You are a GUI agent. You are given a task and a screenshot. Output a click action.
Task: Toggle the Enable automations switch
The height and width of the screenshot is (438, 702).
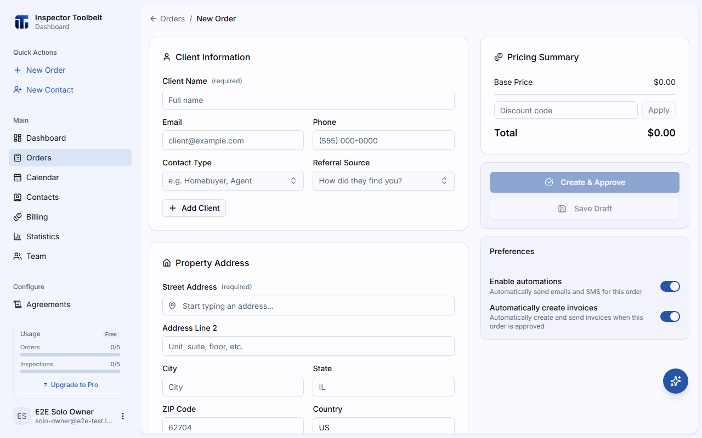pyautogui.click(x=670, y=286)
